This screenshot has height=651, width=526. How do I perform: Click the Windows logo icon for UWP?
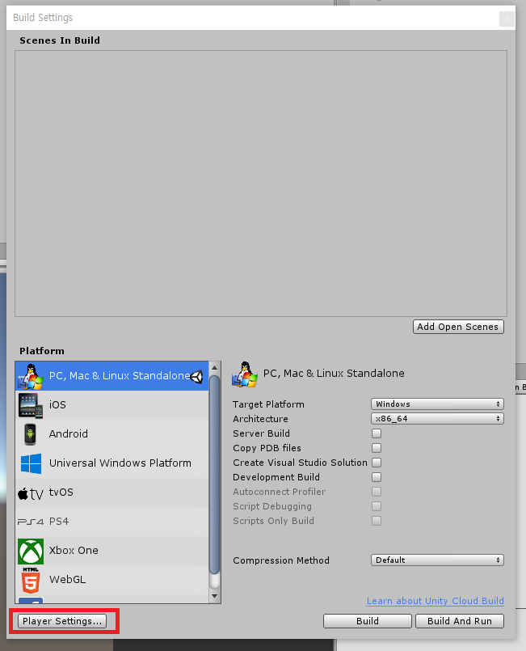point(32,463)
